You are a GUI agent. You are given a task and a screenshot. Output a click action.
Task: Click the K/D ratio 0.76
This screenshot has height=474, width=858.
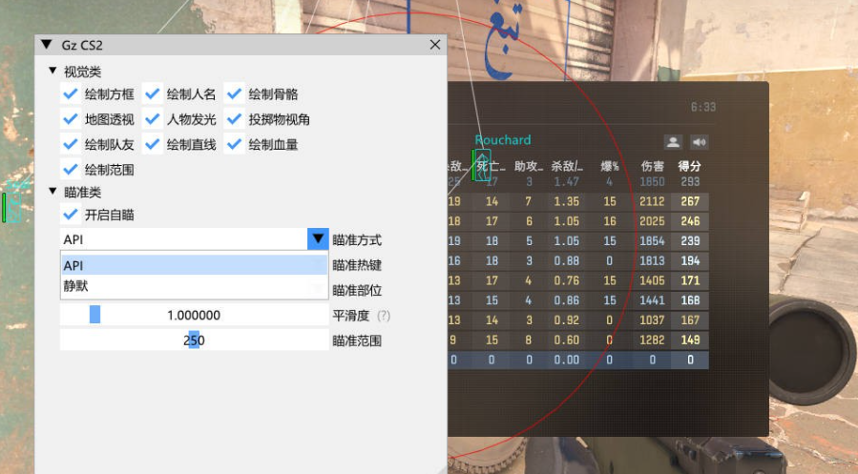pyautogui.click(x=566, y=280)
